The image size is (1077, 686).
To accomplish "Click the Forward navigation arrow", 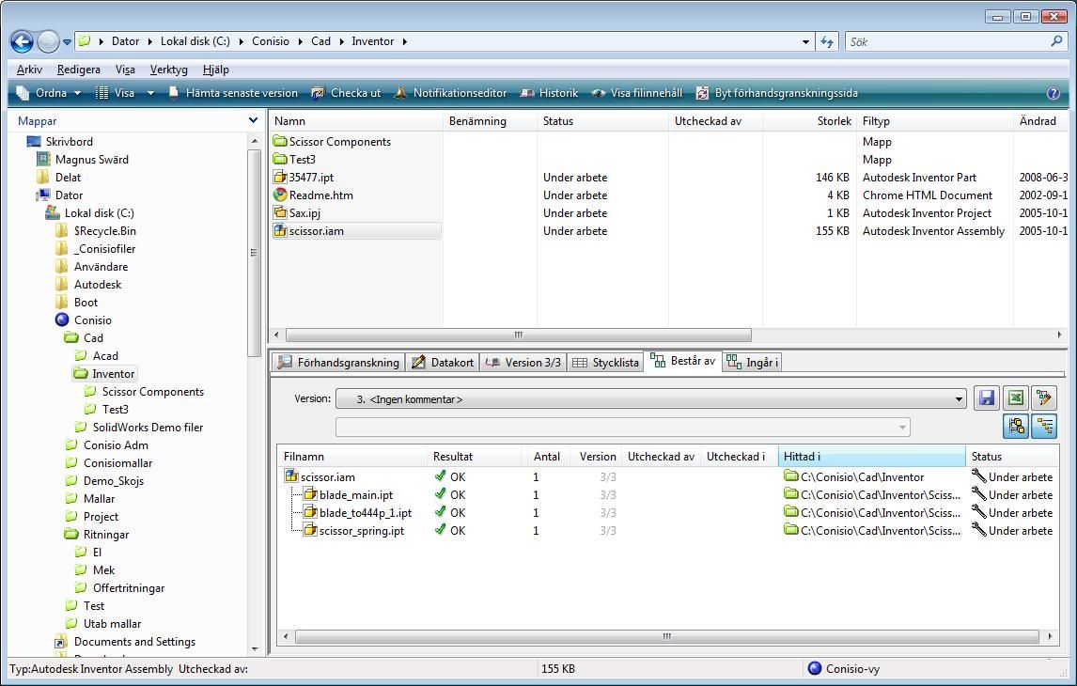I will pyautogui.click(x=48, y=42).
